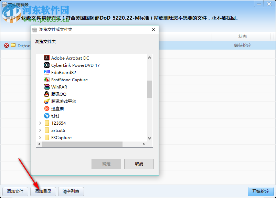This screenshot has height=198, width=276.
Task: Click tree scrollbar up arrow
Action: click(149, 58)
